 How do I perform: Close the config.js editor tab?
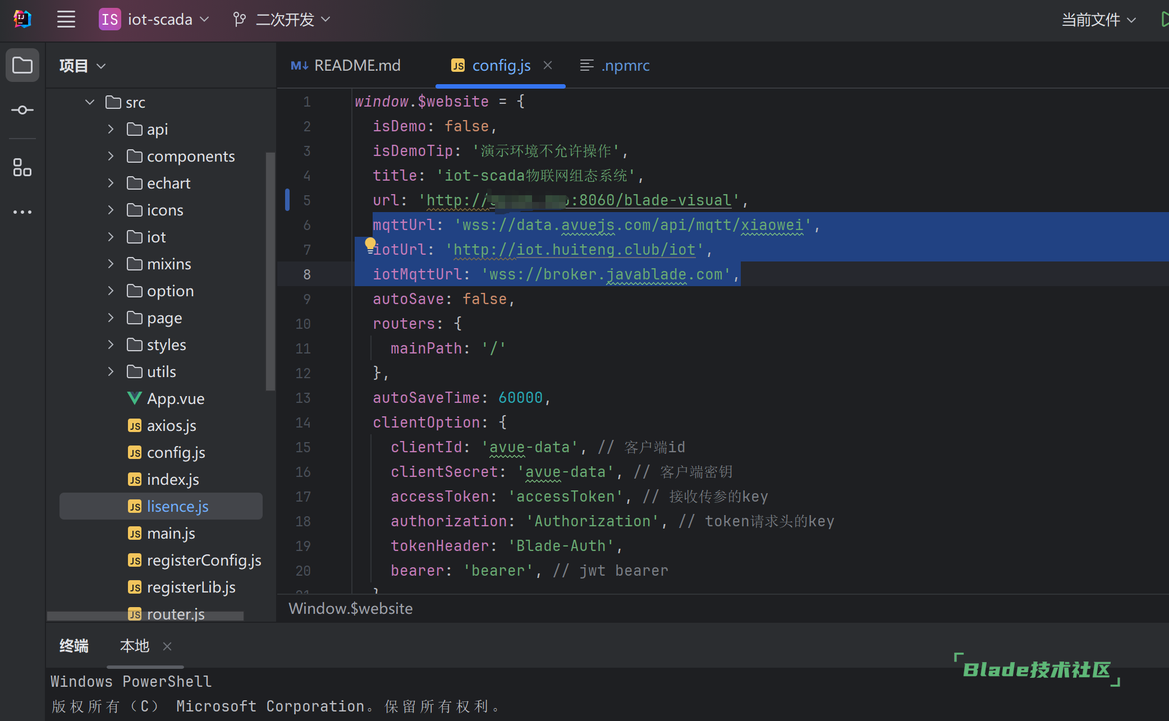coord(548,65)
